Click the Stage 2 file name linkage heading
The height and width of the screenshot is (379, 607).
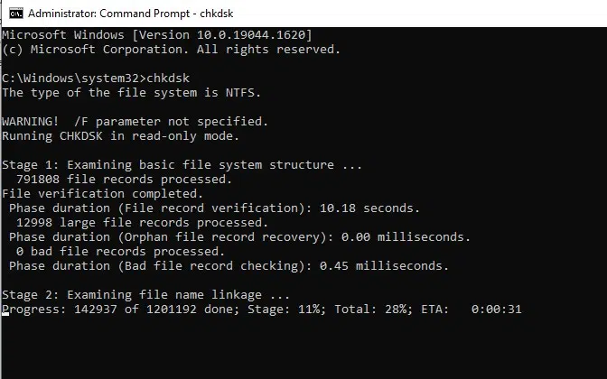[145, 295]
